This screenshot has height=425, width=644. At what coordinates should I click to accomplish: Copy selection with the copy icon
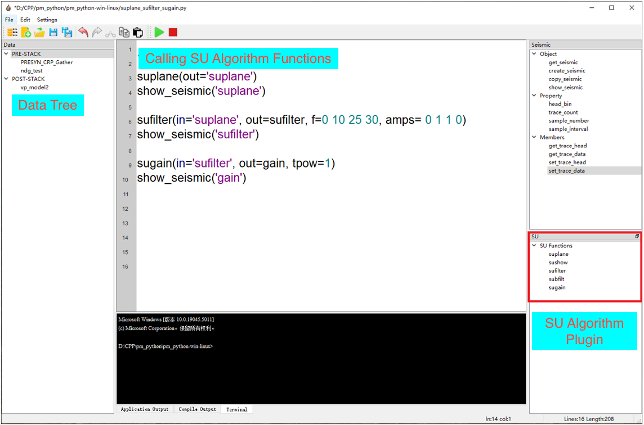124,32
